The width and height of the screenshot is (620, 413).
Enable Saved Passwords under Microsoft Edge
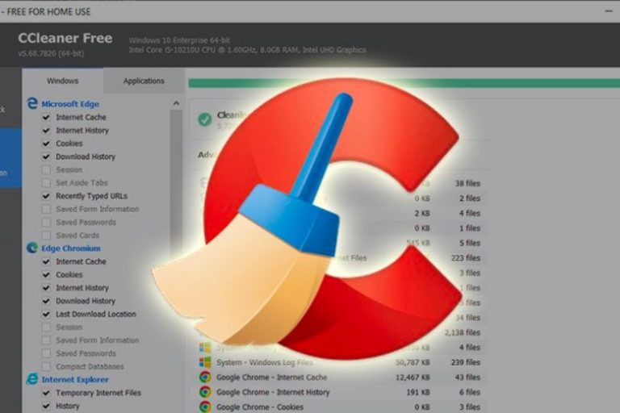(46, 223)
